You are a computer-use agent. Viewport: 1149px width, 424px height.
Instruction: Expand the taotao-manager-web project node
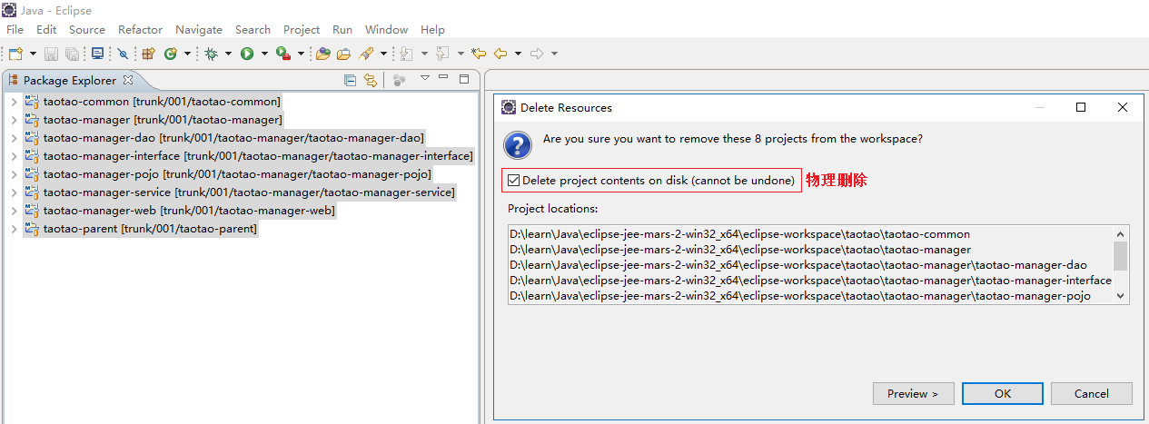pos(14,211)
